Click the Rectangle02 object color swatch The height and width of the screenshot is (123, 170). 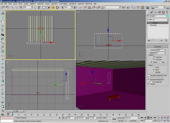(x=168, y=16)
